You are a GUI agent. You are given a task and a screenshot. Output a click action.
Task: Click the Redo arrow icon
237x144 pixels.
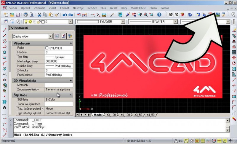tap(71, 15)
